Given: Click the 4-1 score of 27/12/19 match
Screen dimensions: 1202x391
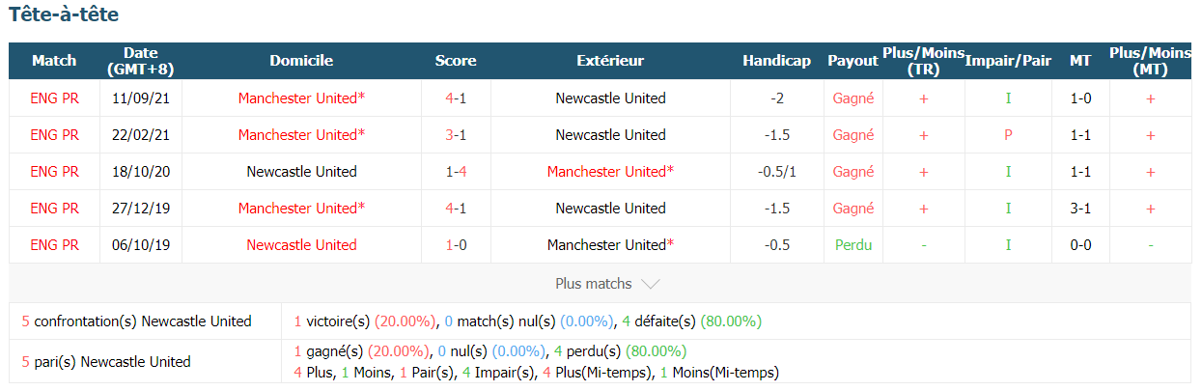Looking at the screenshot, I should 456,209.
